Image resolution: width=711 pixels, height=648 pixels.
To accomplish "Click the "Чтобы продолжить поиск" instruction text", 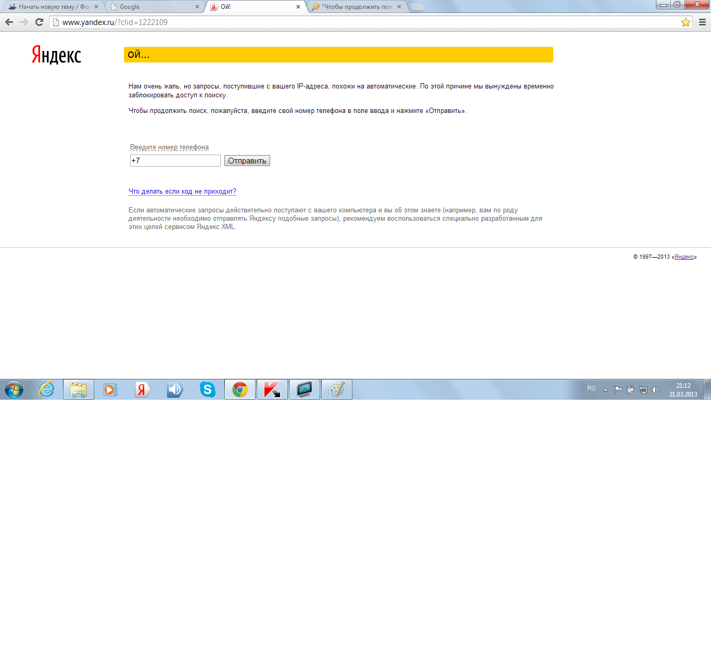I will click(x=297, y=111).
